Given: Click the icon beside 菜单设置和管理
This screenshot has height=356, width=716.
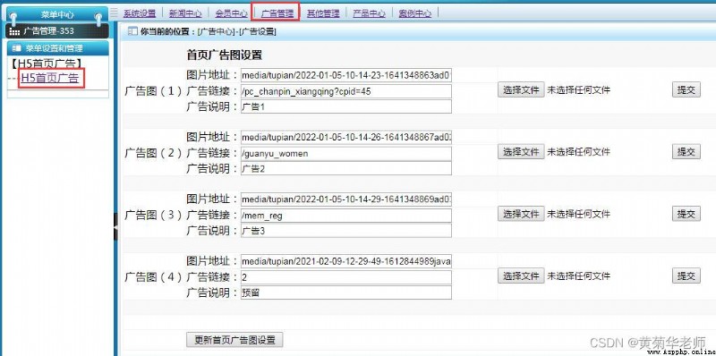Looking at the screenshot, I should [17, 48].
